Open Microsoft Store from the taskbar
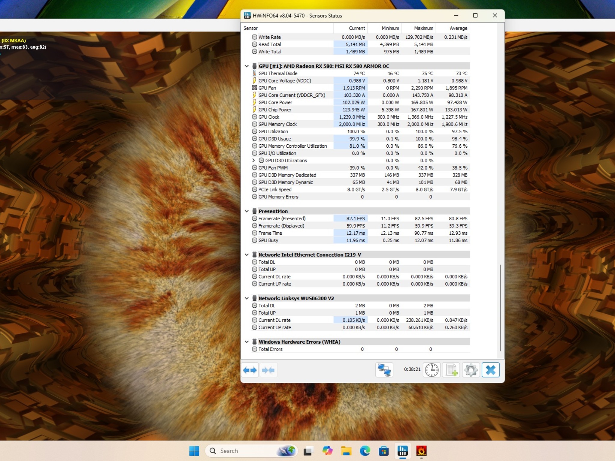 [384, 451]
